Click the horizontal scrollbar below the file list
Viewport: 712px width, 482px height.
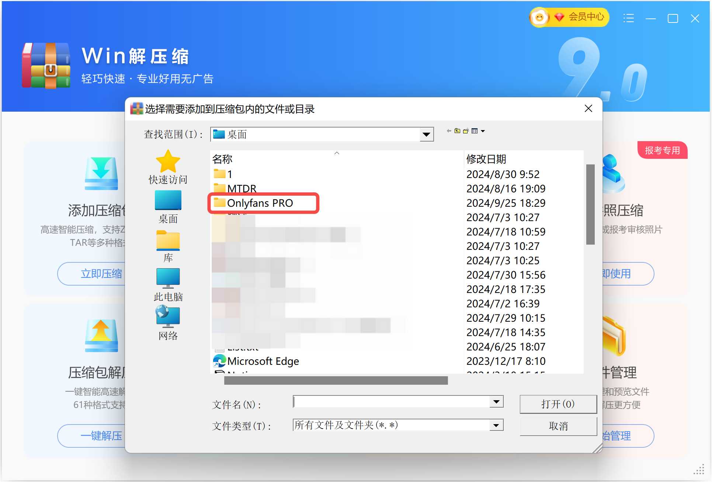coord(336,380)
